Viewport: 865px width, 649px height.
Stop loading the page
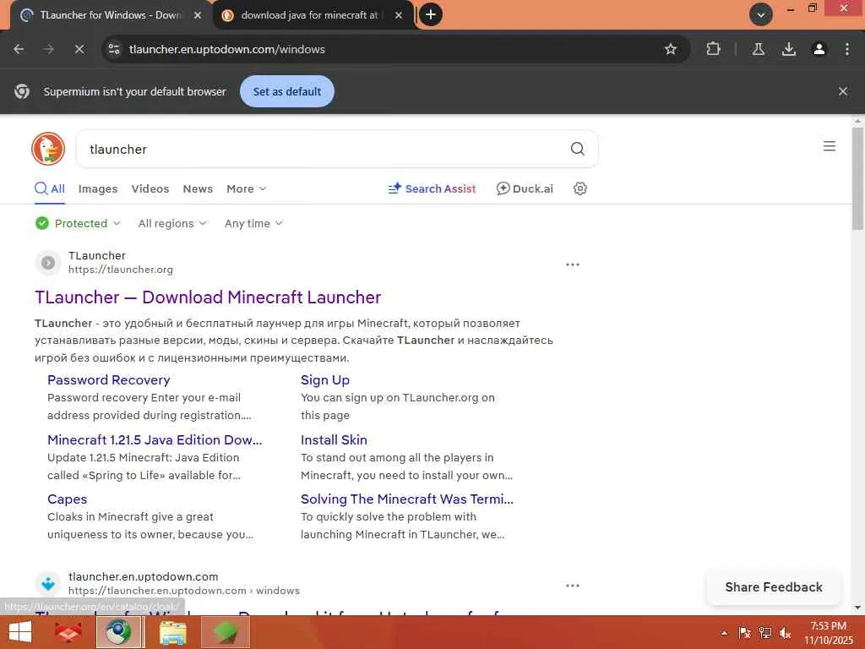coord(79,49)
